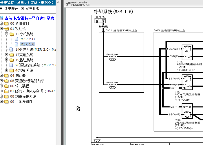Select the 00 通用资料 tree label
Image resolution: width=203 pixels, height=145 pixels.
20,23
